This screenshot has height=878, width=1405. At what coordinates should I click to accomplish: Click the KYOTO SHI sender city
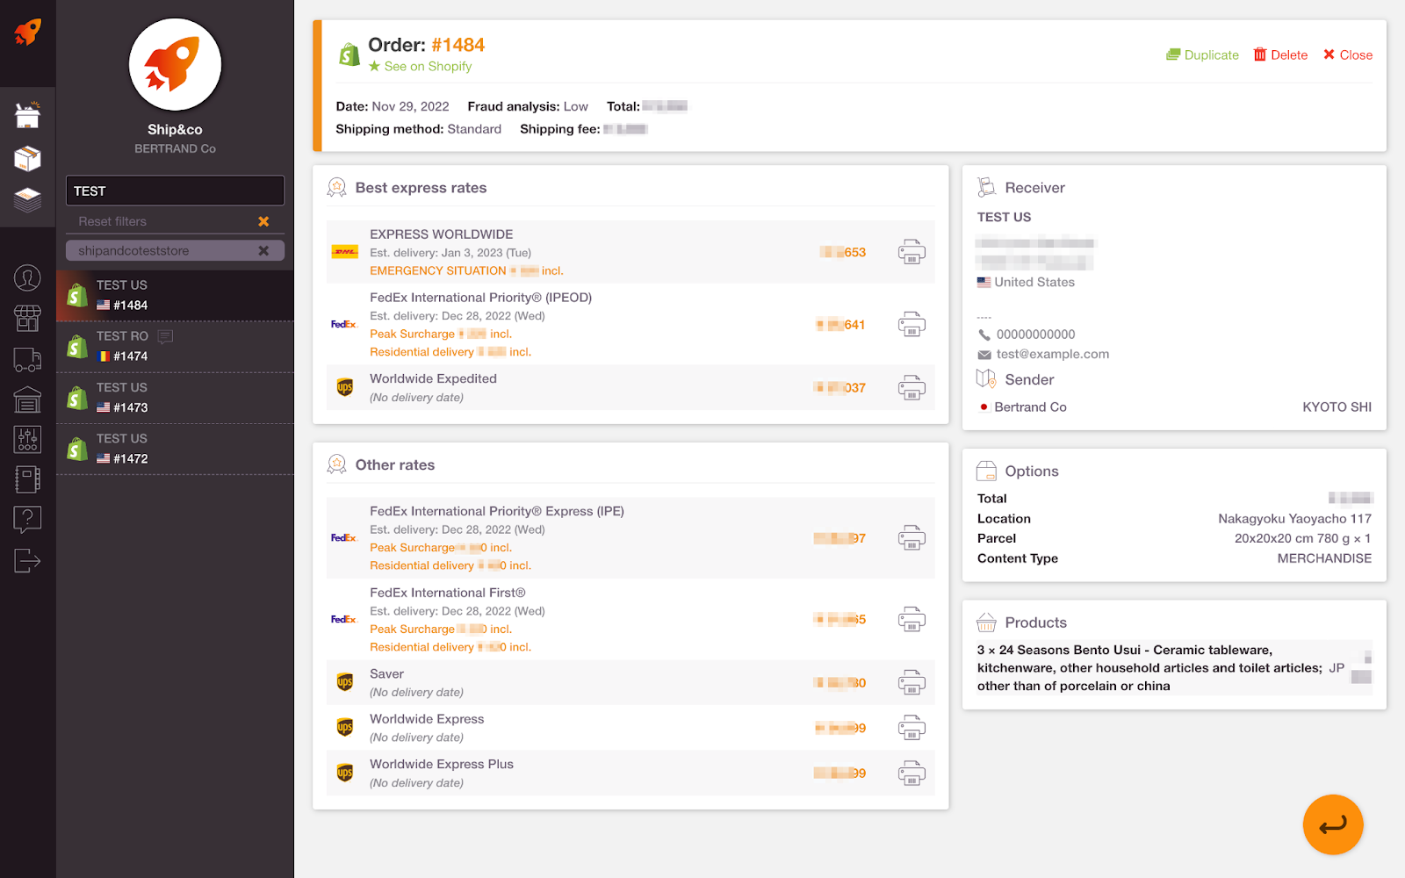pos(1337,407)
